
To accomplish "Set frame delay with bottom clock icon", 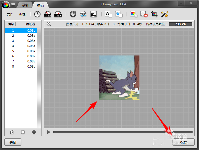I will (x=23, y=132).
